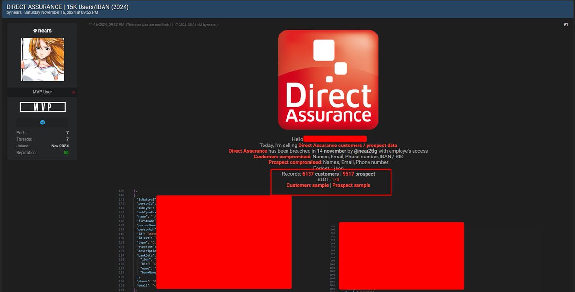Click the post timestamp 11-16-2024, 09:52 PM
The image size is (575, 292).
pyautogui.click(x=106, y=24)
